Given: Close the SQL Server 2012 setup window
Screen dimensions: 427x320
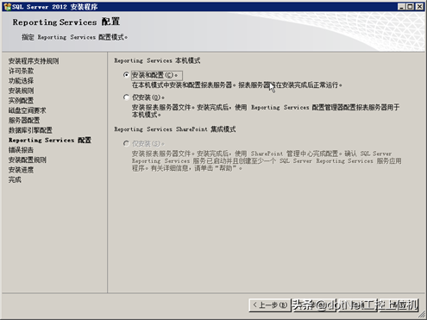Looking at the screenshot, I should 420,7.
